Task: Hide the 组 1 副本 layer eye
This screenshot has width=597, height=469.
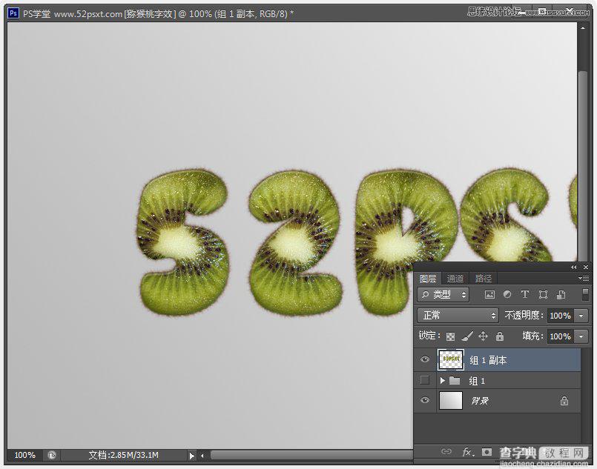Action: (x=425, y=359)
